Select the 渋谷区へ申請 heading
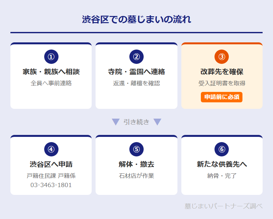Image resolution: width=273 pixels, height=219 pixels. pyautogui.click(x=51, y=164)
